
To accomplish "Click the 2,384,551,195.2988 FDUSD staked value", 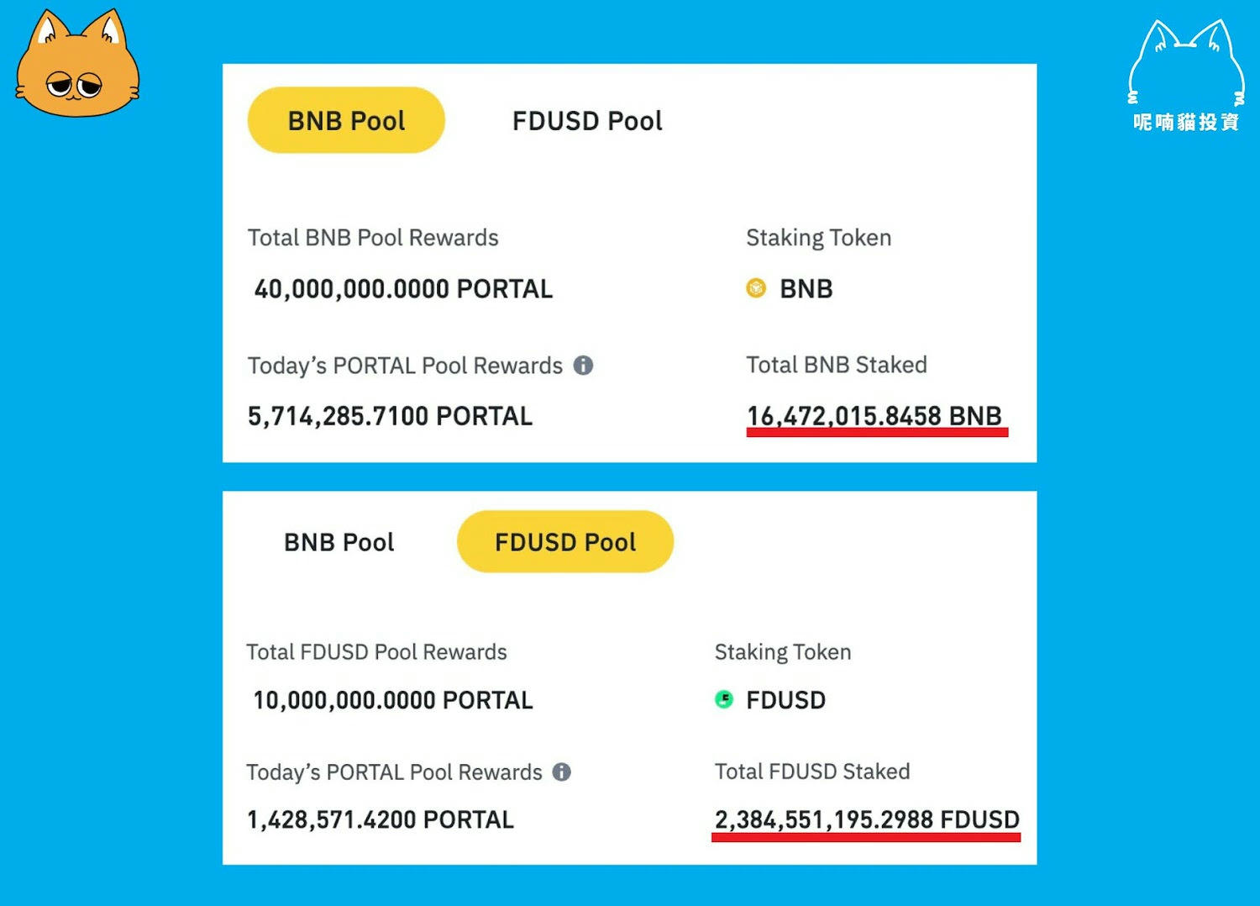I will [867, 819].
